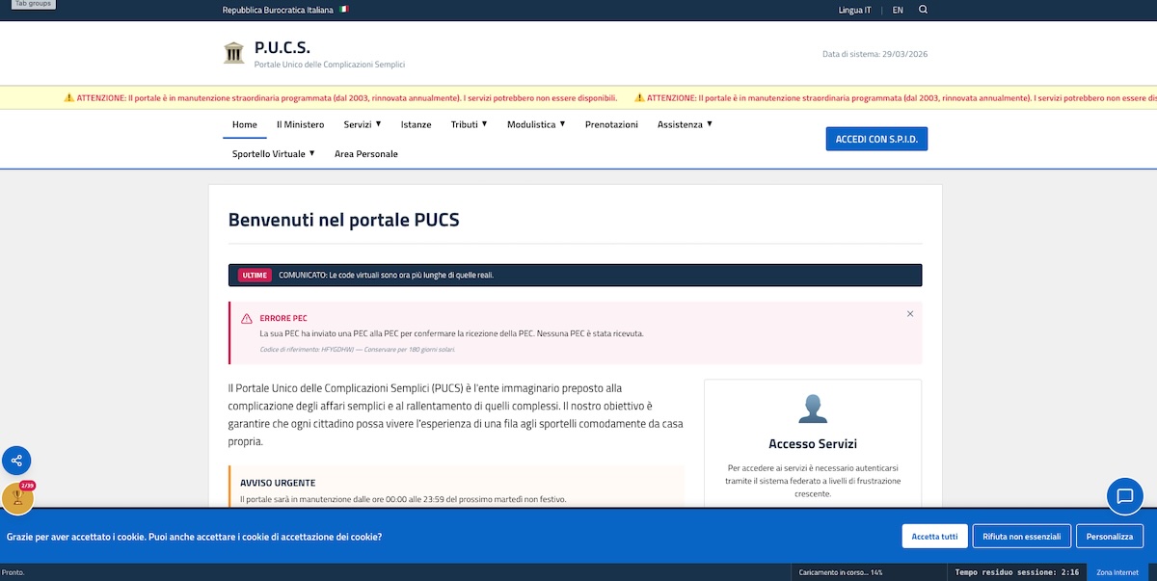This screenshot has width=1157, height=581.
Task: Expand the Tributi dropdown menu
Action: (x=469, y=124)
